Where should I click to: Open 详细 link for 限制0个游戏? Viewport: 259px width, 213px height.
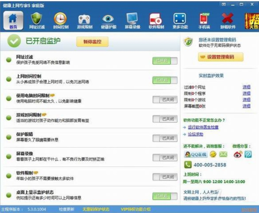click(246, 100)
